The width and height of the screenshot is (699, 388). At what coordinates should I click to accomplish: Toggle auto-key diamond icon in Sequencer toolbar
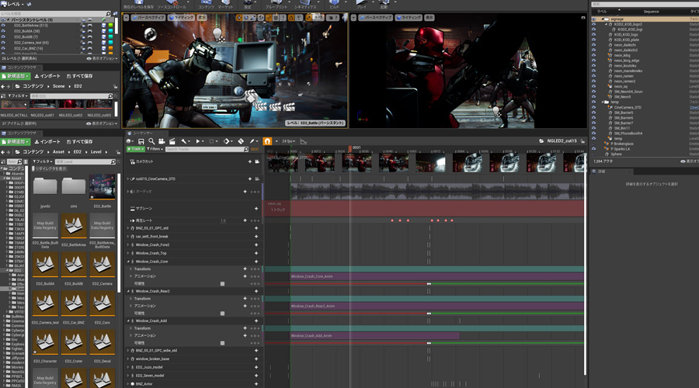point(241,141)
